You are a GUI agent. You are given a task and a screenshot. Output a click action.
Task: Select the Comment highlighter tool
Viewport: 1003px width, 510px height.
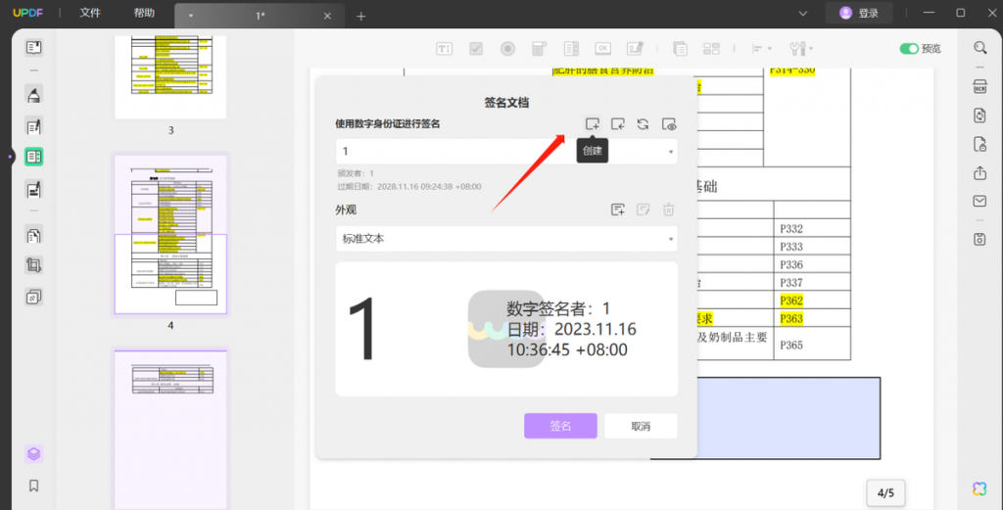coord(34,95)
